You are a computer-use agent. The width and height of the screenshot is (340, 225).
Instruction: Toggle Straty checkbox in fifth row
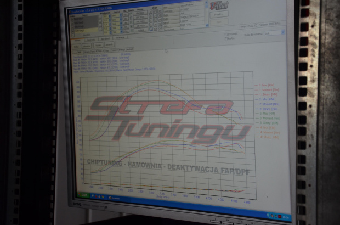tap(132, 31)
